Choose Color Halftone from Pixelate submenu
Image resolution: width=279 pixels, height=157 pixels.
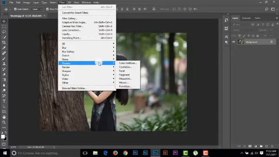pos(128,63)
